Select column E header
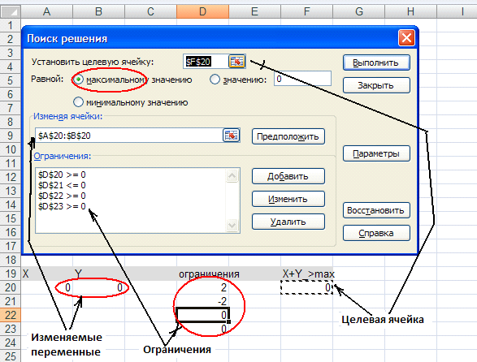The width and height of the screenshot is (477, 362). coord(254,11)
